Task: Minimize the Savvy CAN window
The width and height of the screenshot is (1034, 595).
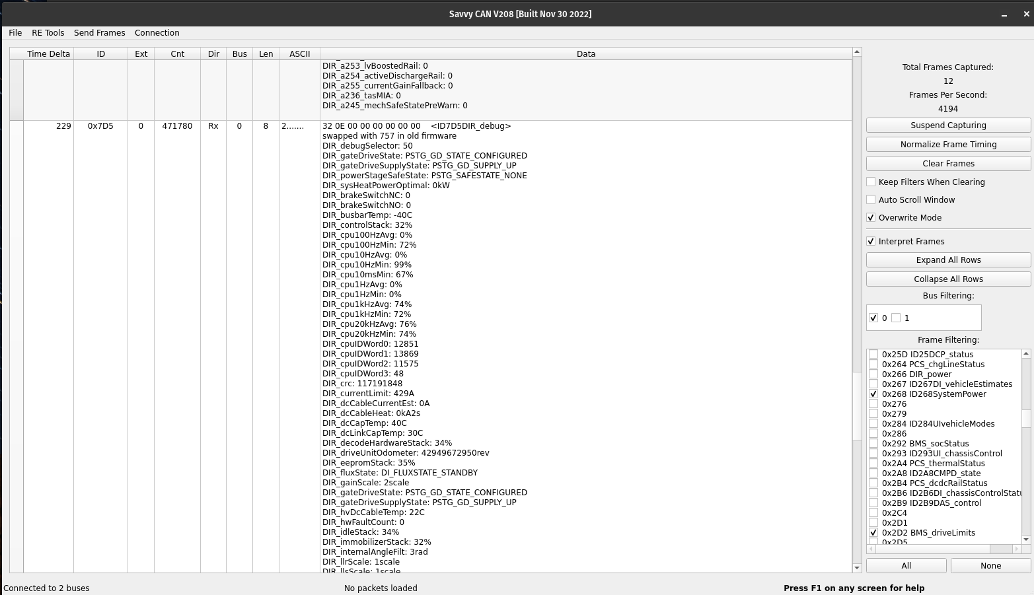Action: tap(1004, 14)
